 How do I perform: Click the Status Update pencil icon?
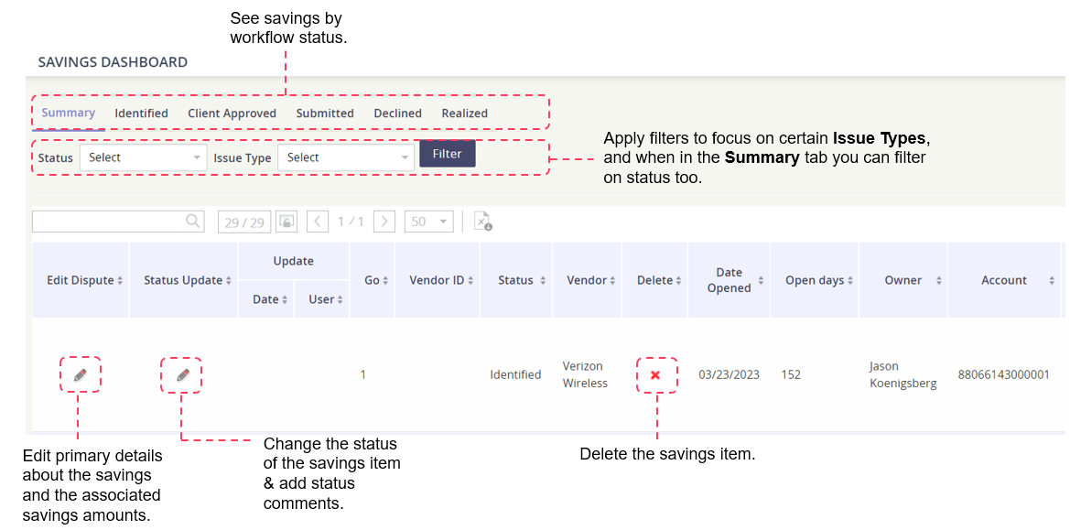point(182,374)
